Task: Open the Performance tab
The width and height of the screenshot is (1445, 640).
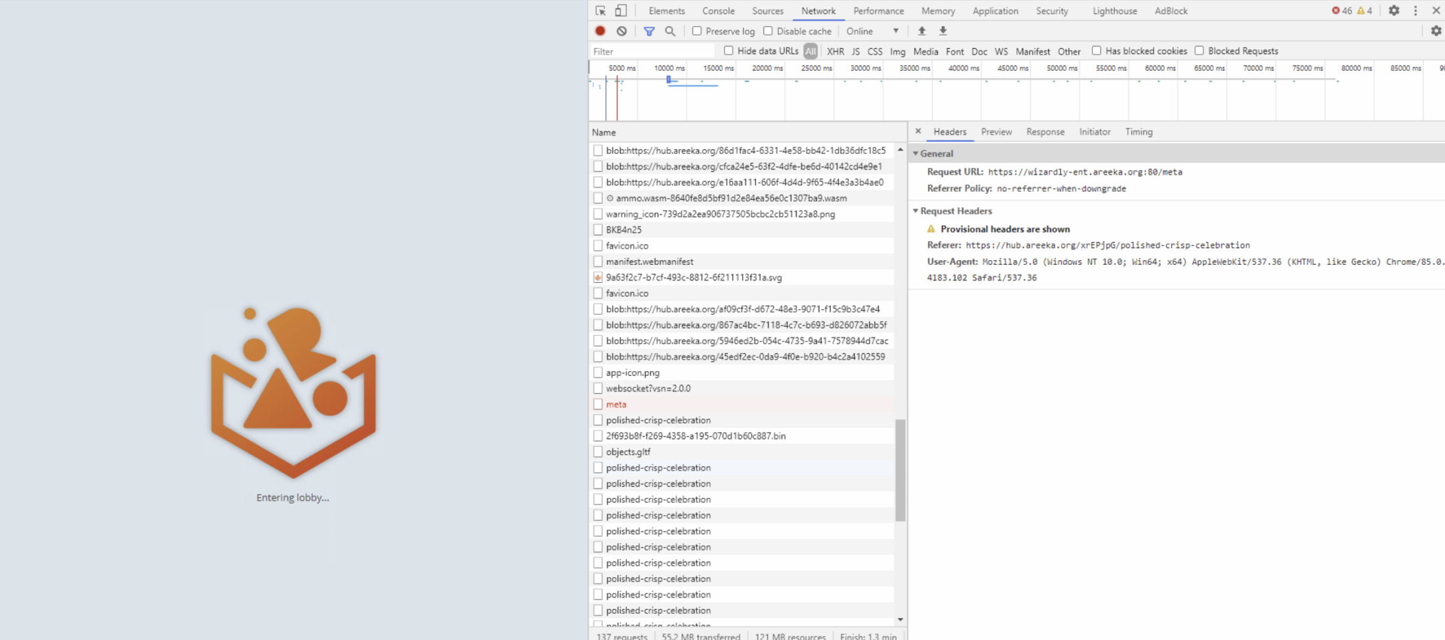Action: [x=878, y=11]
